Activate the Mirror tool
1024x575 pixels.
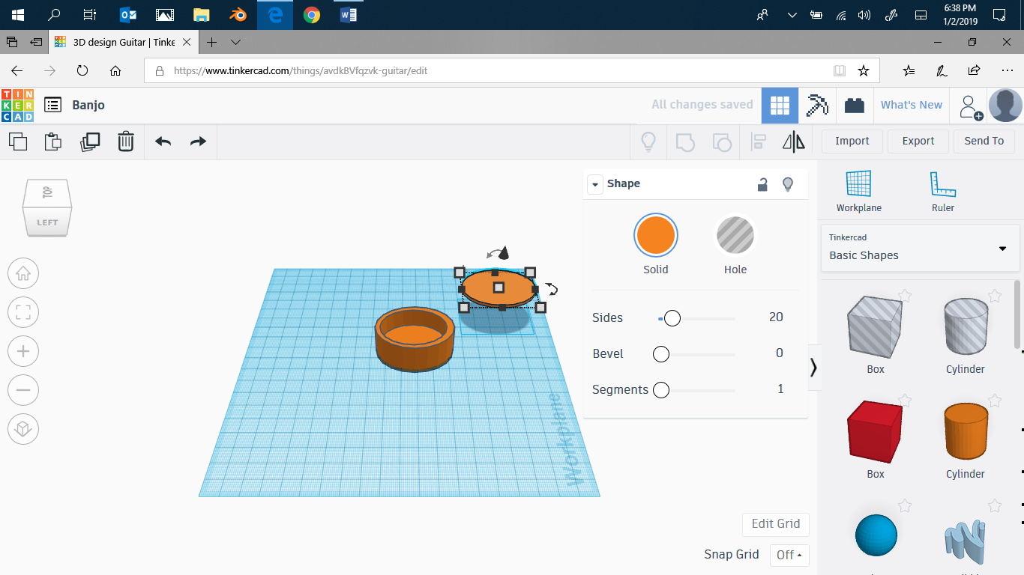click(x=794, y=142)
